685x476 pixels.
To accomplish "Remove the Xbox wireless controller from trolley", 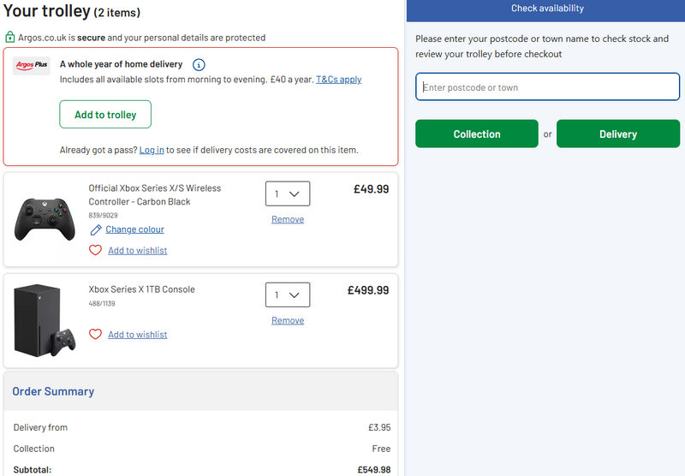I will [x=288, y=219].
